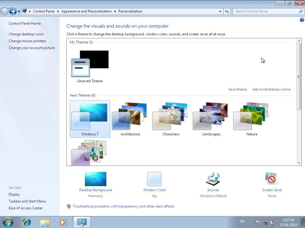Choose the Characters theme

pos(171,119)
